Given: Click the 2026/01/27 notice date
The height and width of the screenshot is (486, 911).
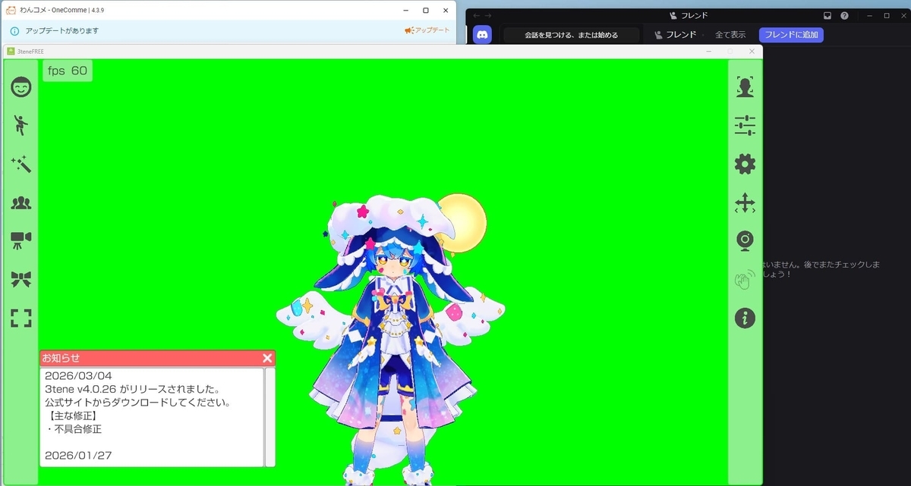Looking at the screenshot, I should [x=78, y=456].
